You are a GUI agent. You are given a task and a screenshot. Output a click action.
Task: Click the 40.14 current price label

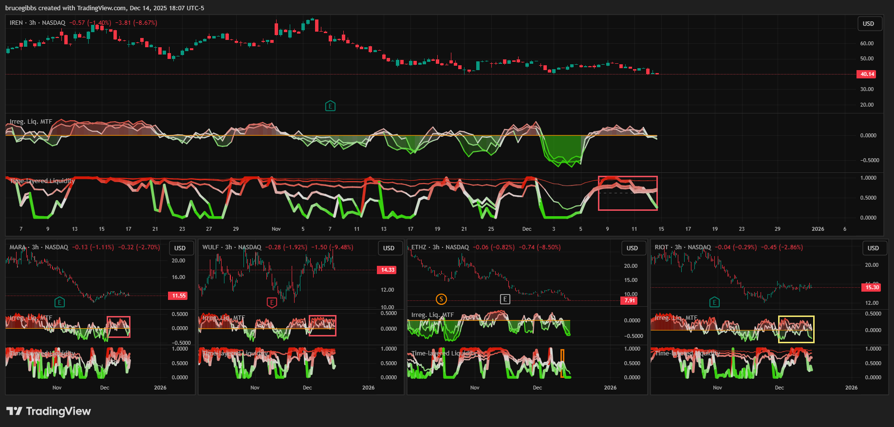pyautogui.click(x=867, y=74)
